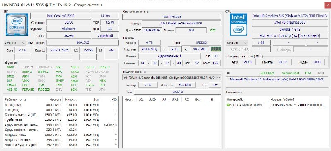Click the L3 cache 4M field
The height and width of the screenshot is (151, 331).
[111, 54]
